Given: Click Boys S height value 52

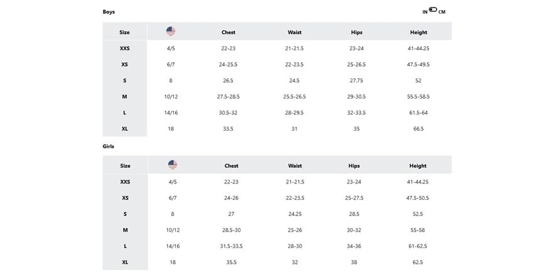Looking at the screenshot, I should click(418, 80).
